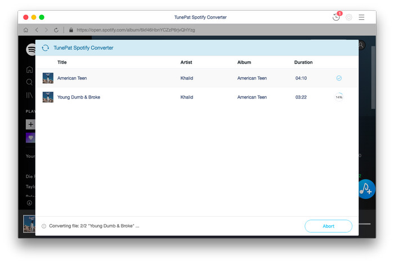The image size is (394, 264).
Task: Click the 14% progress indicator
Action: 339,97
